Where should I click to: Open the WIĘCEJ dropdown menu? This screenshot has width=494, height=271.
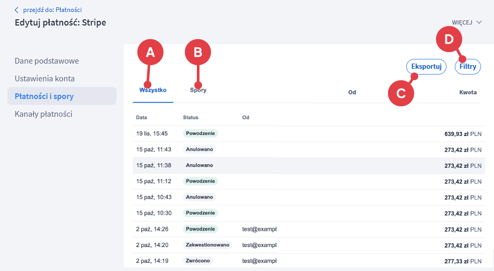pyautogui.click(x=466, y=22)
